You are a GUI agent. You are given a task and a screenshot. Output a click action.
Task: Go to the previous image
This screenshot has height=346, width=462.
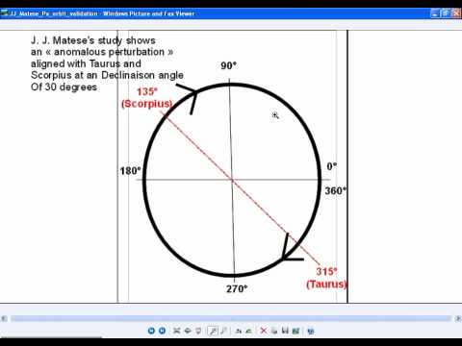[x=151, y=331]
